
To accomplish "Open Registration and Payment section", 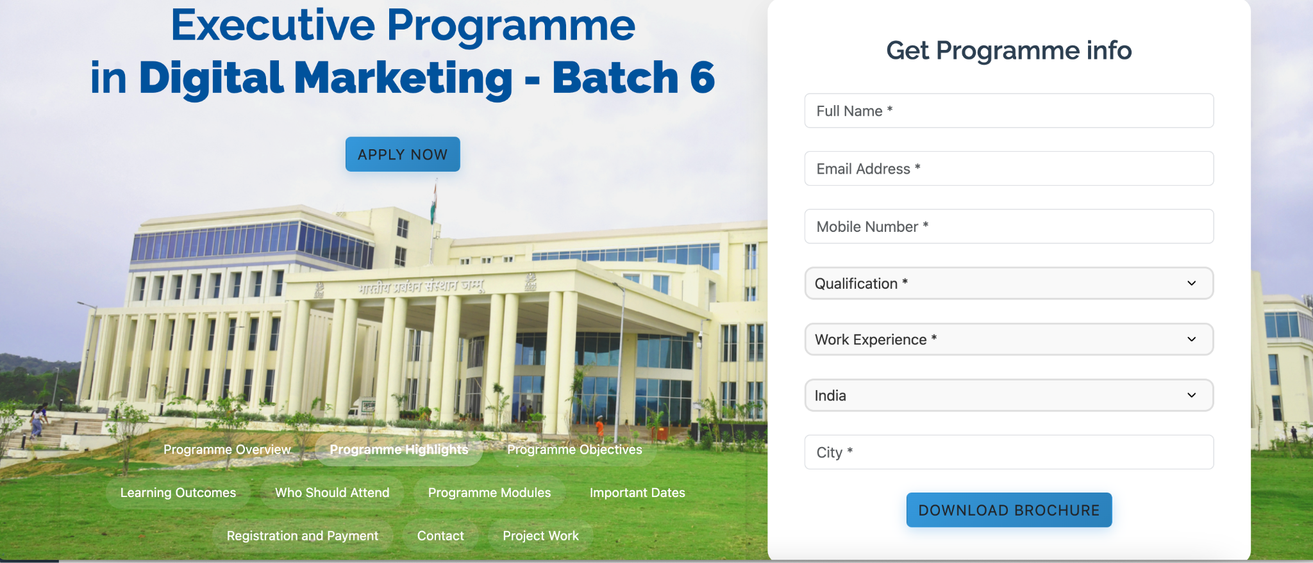I will 303,535.
